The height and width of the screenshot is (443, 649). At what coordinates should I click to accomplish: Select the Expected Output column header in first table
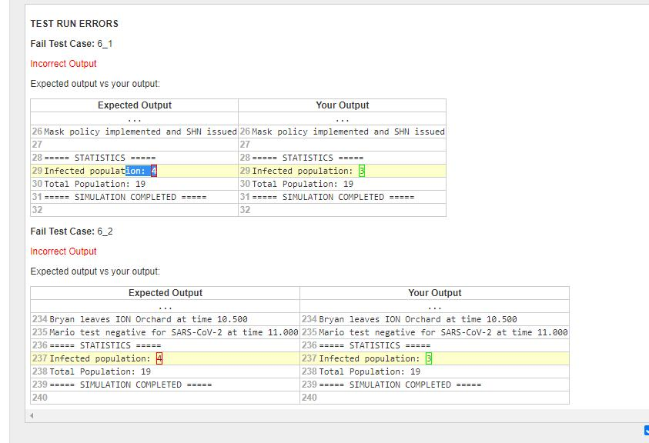click(133, 105)
